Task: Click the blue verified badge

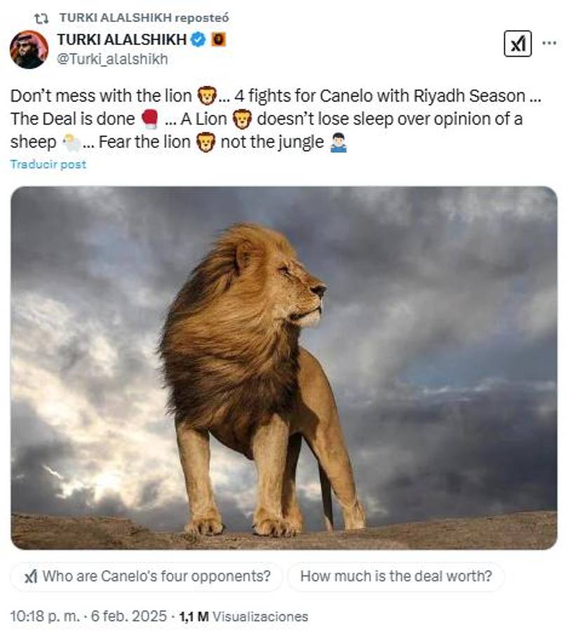Action: tap(198, 39)
